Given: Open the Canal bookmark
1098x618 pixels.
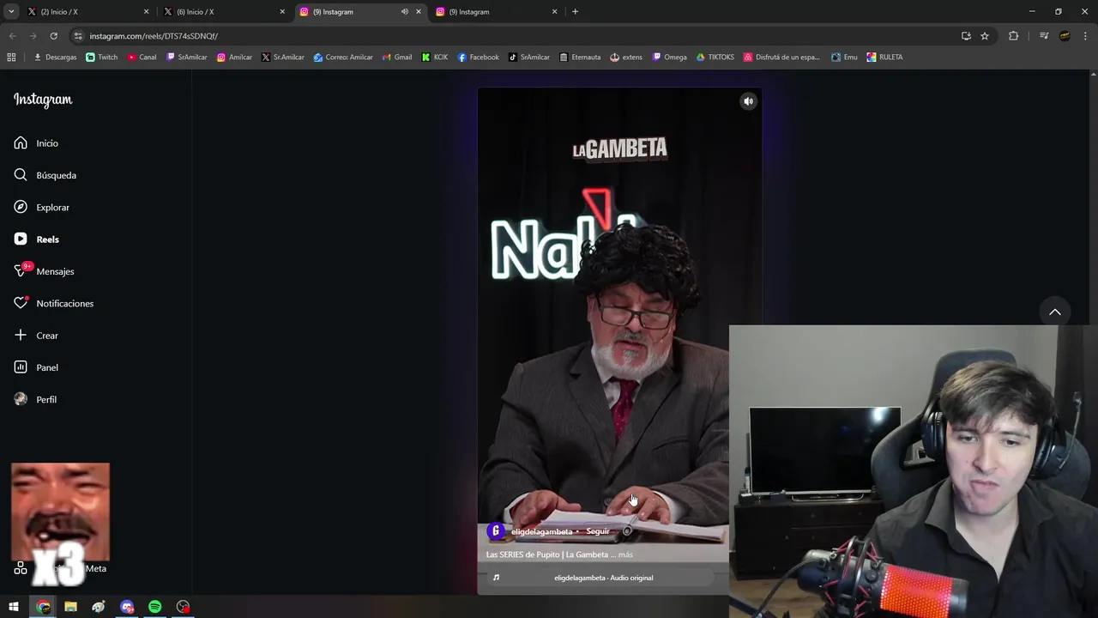Looking at the screenshot, I should [x=142, y=58].
